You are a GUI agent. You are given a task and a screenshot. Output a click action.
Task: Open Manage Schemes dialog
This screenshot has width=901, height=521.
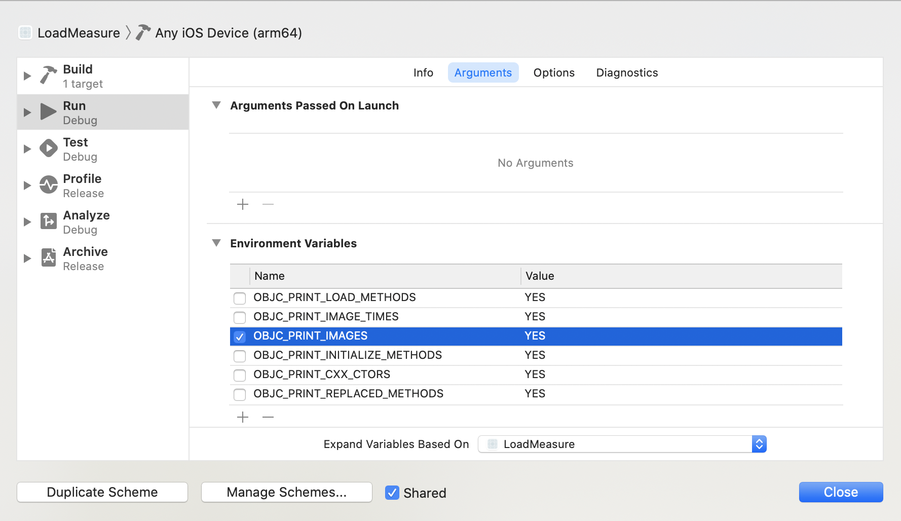[287, 492]
